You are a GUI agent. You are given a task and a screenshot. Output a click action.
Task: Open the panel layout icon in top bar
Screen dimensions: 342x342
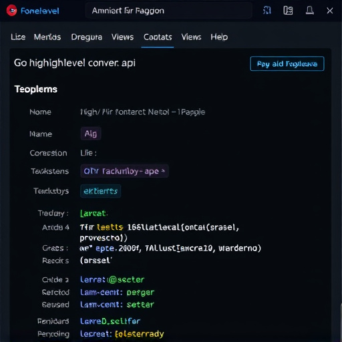pyautogui.click(x=288, y=10)
